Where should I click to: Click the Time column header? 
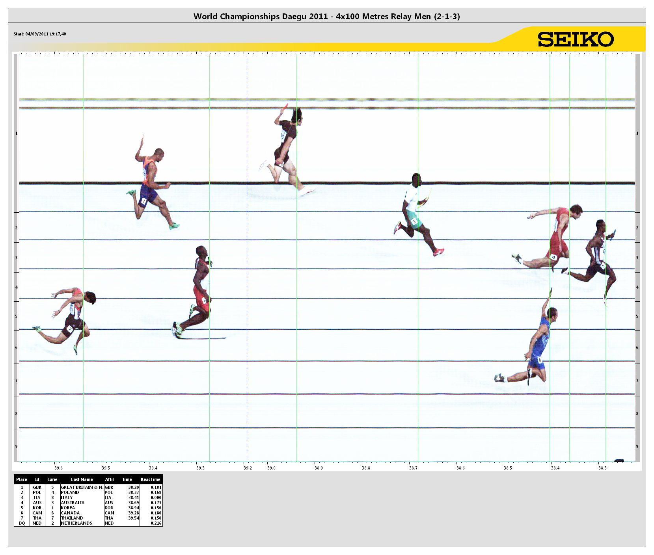point(127,479)
